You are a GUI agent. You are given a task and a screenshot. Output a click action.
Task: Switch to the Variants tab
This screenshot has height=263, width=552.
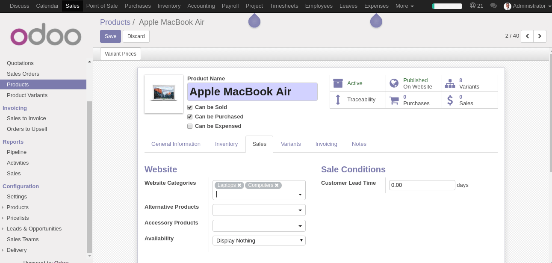(x=291, y=144)
